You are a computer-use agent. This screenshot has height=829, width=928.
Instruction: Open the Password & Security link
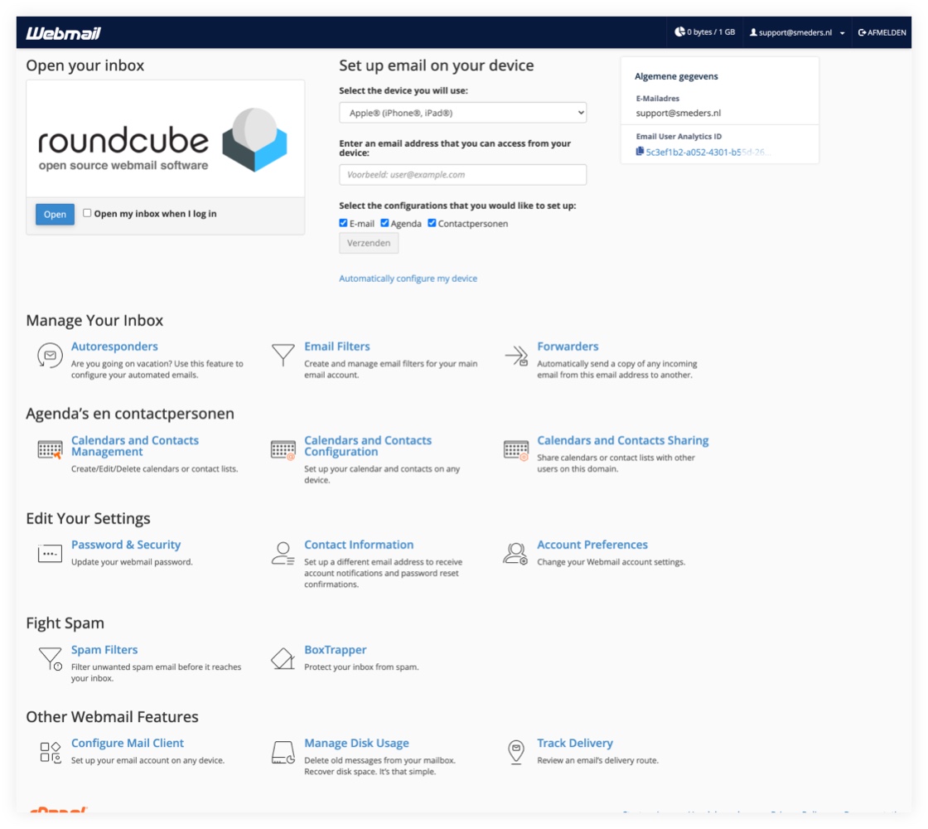pyautogui.click(x=125, y=545)
